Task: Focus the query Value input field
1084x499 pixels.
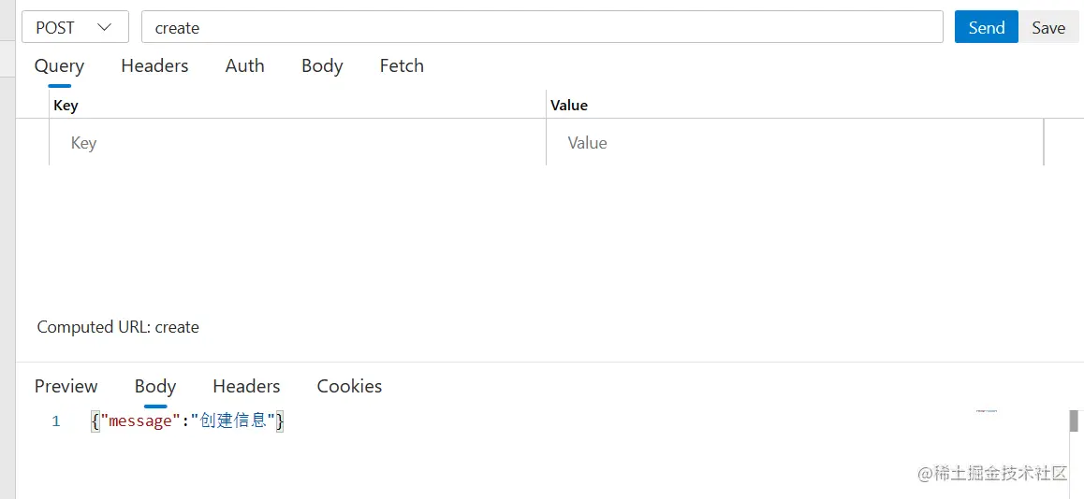Action: pyautogui.click(x=794, y=143)
